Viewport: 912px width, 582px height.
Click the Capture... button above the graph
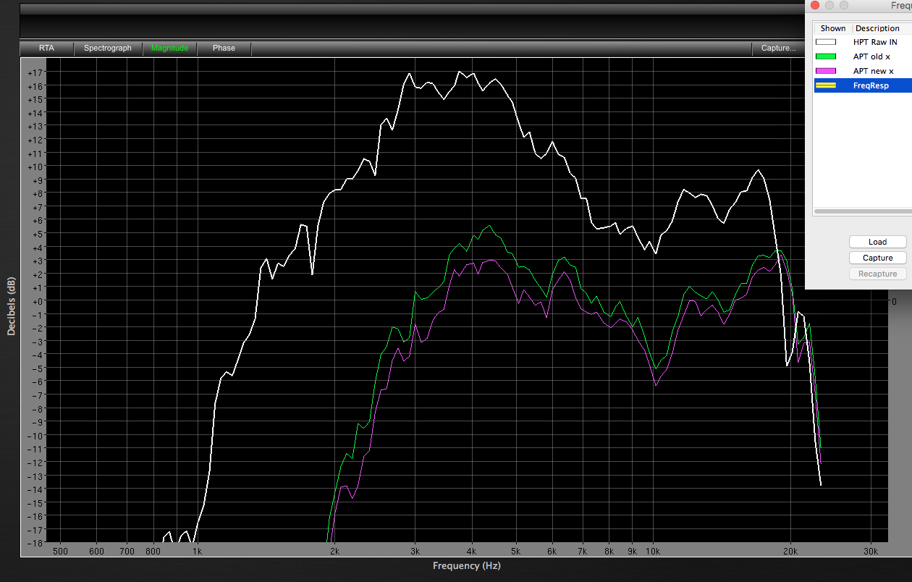coord(778,48)
